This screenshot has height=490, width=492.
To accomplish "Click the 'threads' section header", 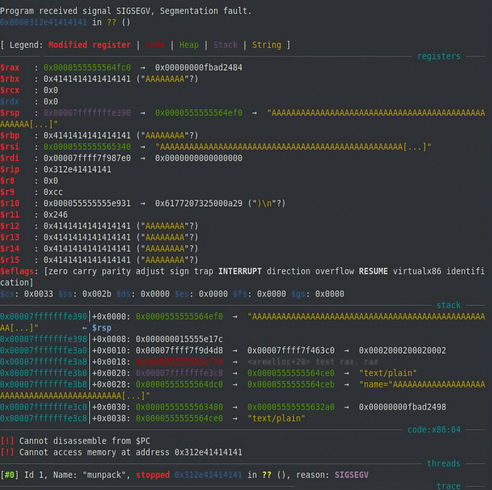I will 444,463.
